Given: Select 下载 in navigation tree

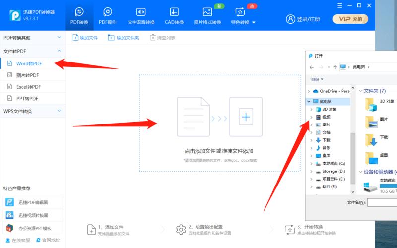Looking at the screenshot, I should coord(326,140).
